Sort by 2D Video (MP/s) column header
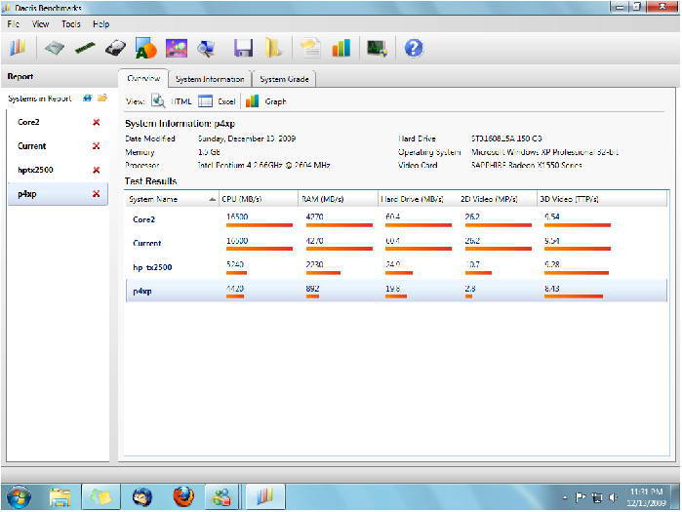This screenshot has width=682, height=512. tap(497, 199)
